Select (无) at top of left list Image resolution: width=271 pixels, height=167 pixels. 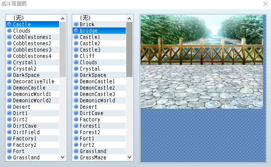33,18
